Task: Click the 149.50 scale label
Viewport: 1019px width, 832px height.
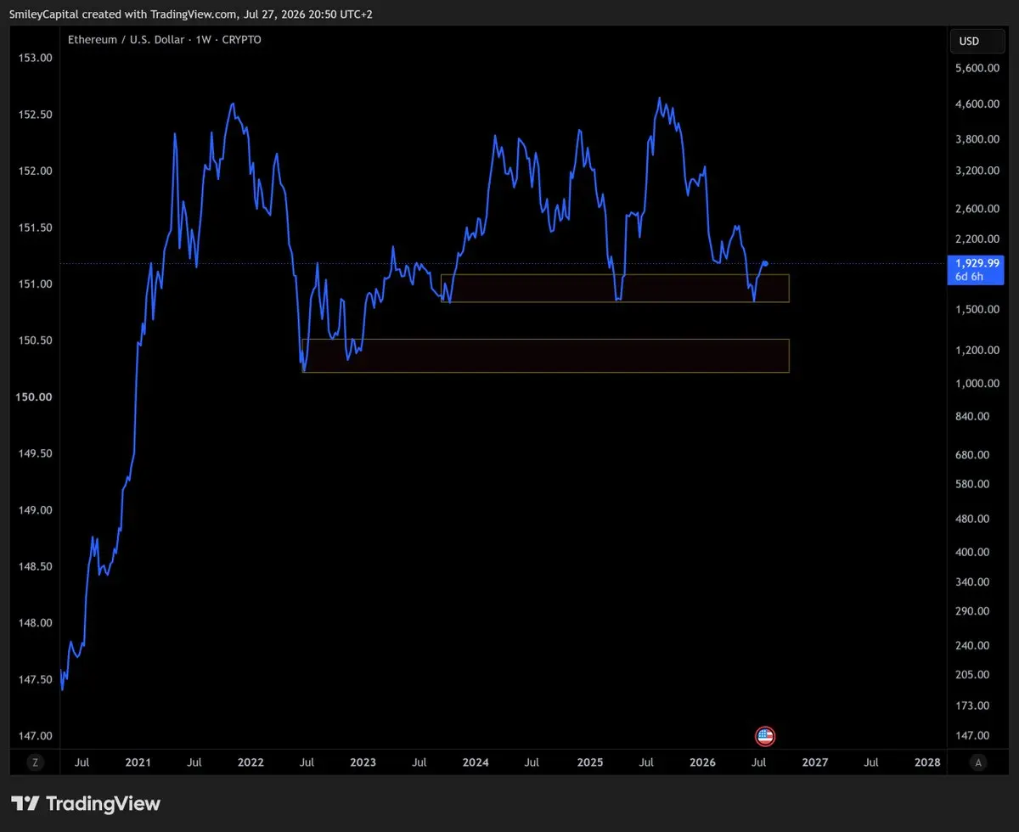Action: (35, 453)
